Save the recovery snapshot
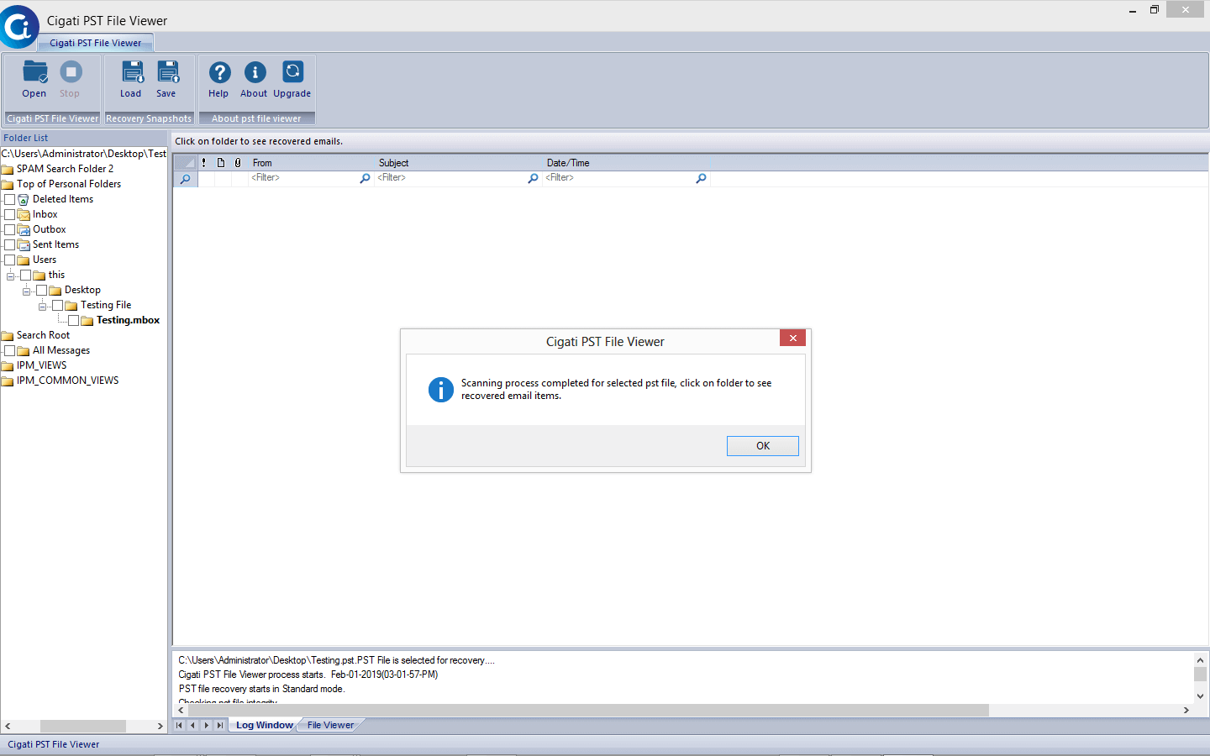The height and width of the screenshot is (756, 1210). (168, 72)
